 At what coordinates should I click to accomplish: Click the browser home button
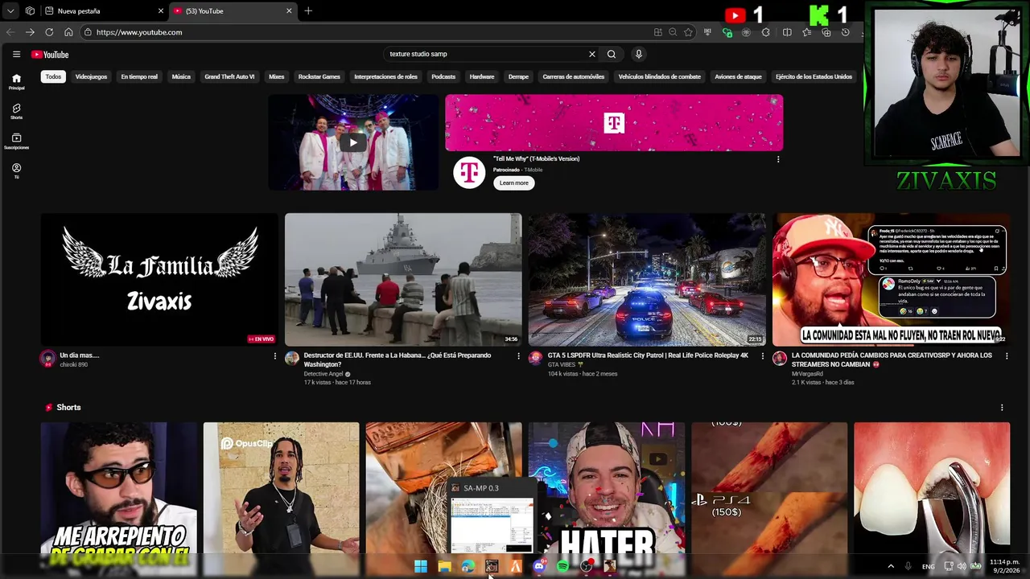click(68, 32)
